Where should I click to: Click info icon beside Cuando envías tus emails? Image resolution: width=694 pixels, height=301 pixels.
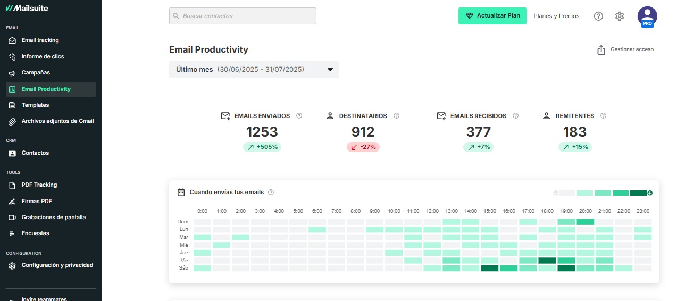tap(271, 193)
